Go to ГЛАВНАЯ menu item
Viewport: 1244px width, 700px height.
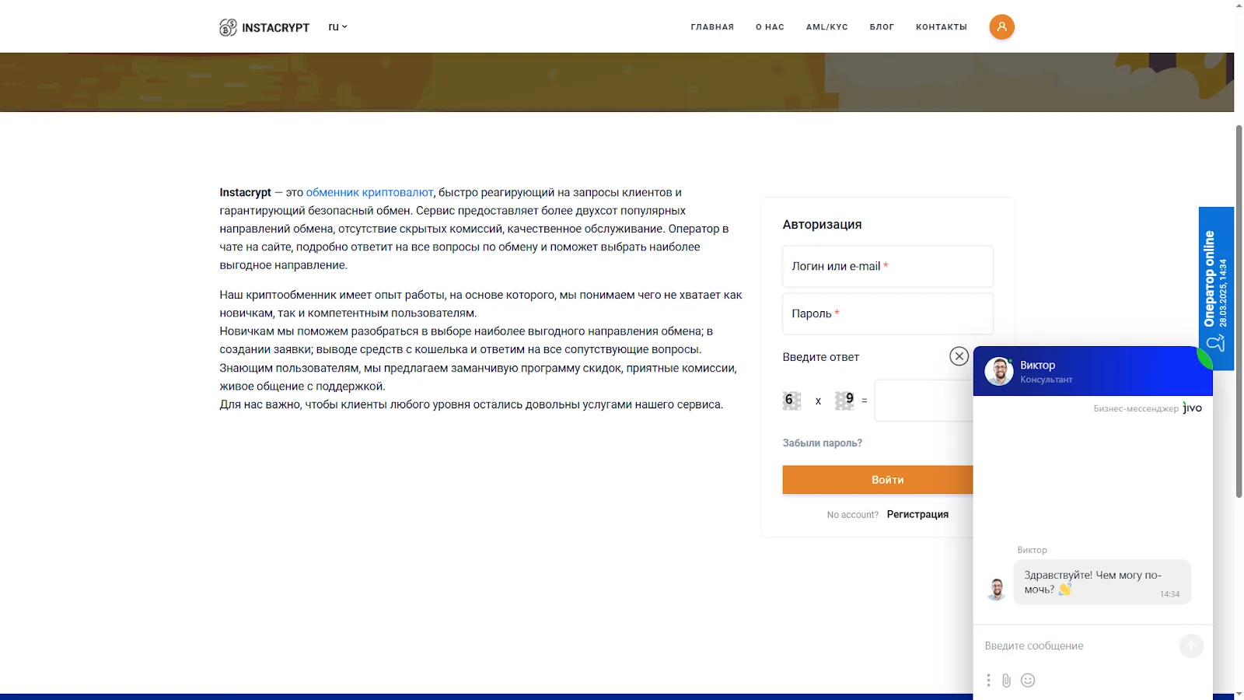click(x=712, y=27)
